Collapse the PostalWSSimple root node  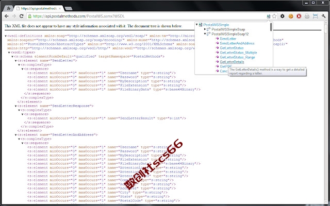(x=197, y=25)
